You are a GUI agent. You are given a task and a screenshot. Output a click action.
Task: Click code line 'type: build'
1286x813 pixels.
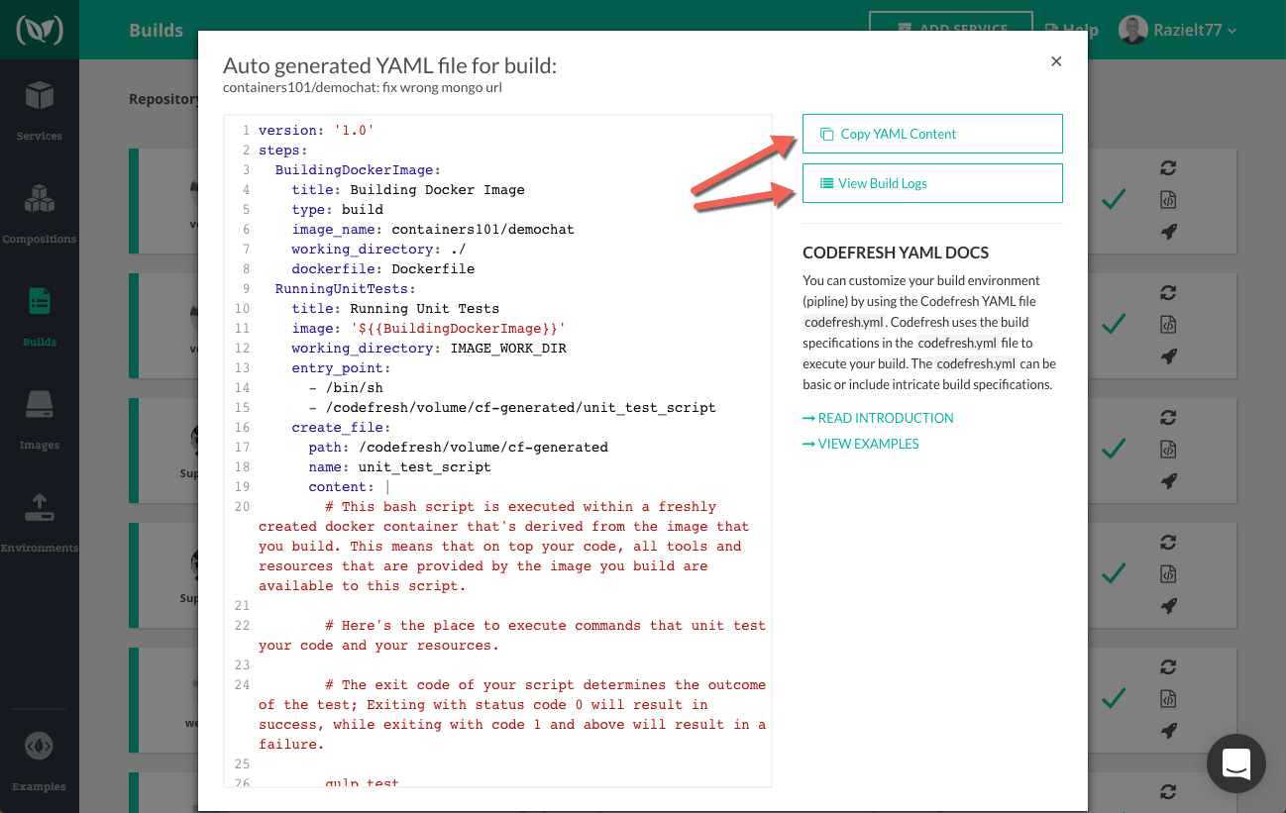coord(337,209)
